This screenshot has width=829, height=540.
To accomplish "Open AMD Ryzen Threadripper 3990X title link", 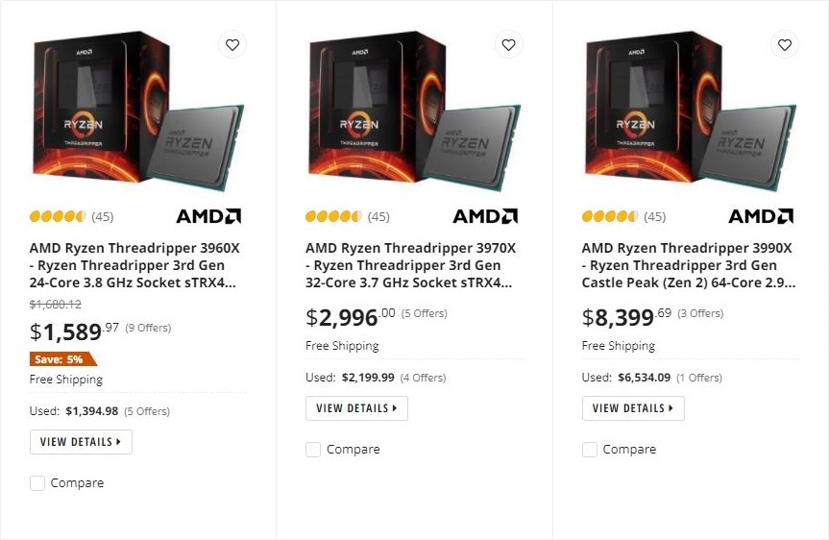I will 687,265.
